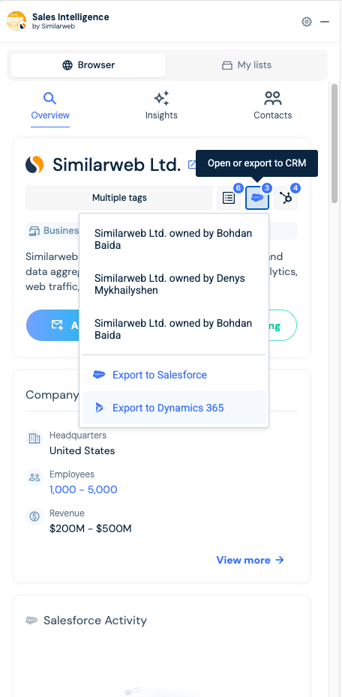Click the $200M - $500M revenue value
The height and width of the screenshot is (697, 342).
pyautogui.click(x=90, y=528)
